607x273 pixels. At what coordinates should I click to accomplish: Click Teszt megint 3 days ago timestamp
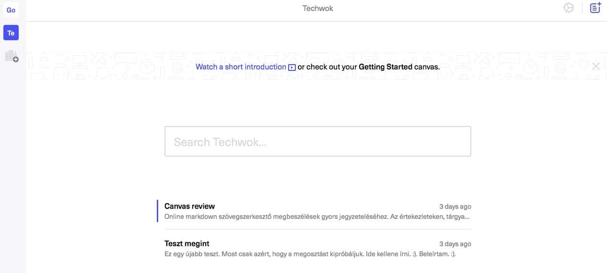point(455,244)
